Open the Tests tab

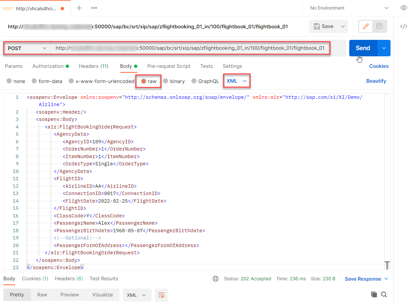[x=206, y=66]
